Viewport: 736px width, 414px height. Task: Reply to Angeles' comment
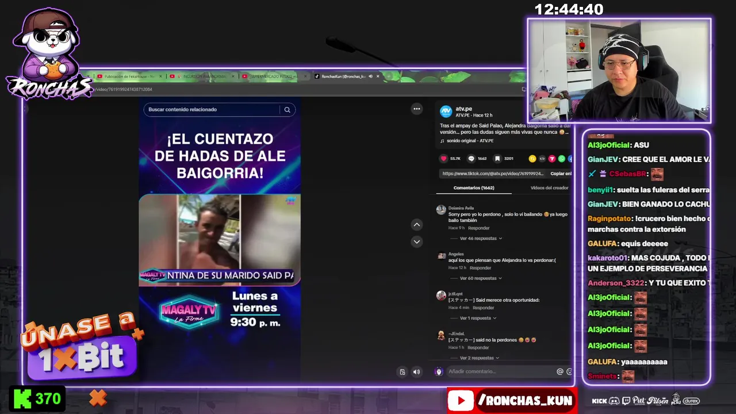(481, 268)
